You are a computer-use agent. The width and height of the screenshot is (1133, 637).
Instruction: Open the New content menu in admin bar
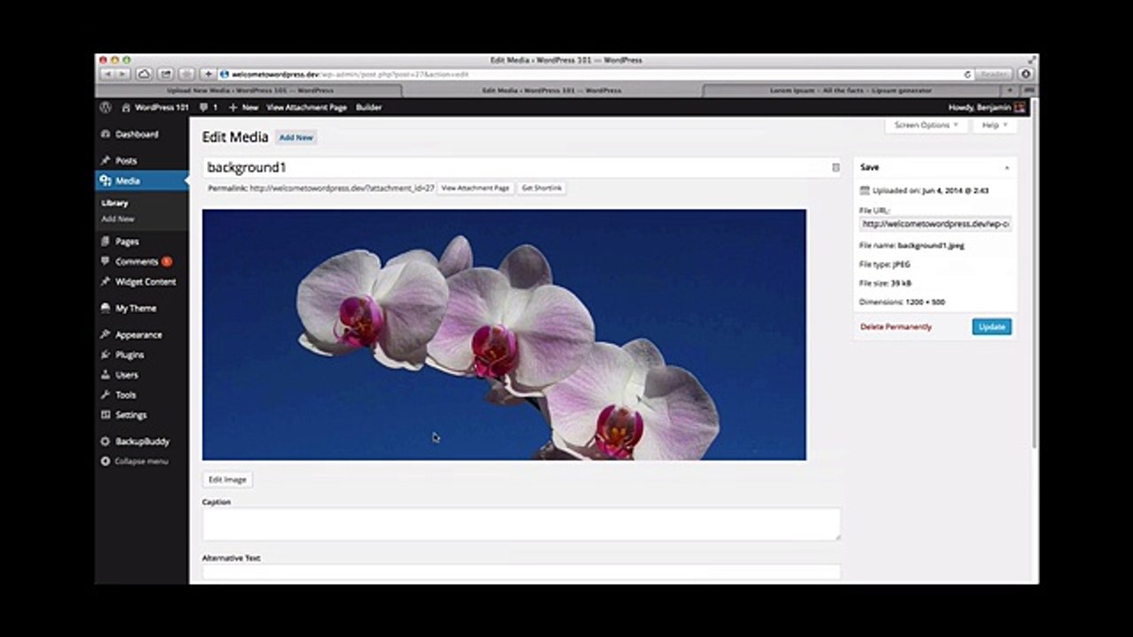243,107
